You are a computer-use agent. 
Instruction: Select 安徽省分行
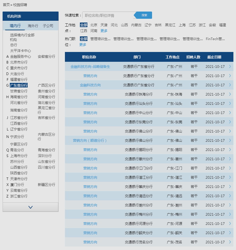[x=46, y=57]
